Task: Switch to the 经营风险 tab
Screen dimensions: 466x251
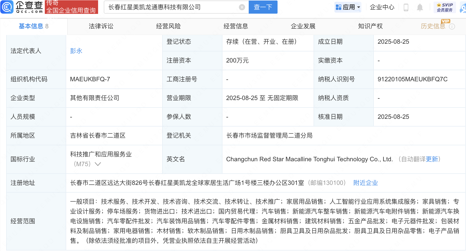Action: 168,26
